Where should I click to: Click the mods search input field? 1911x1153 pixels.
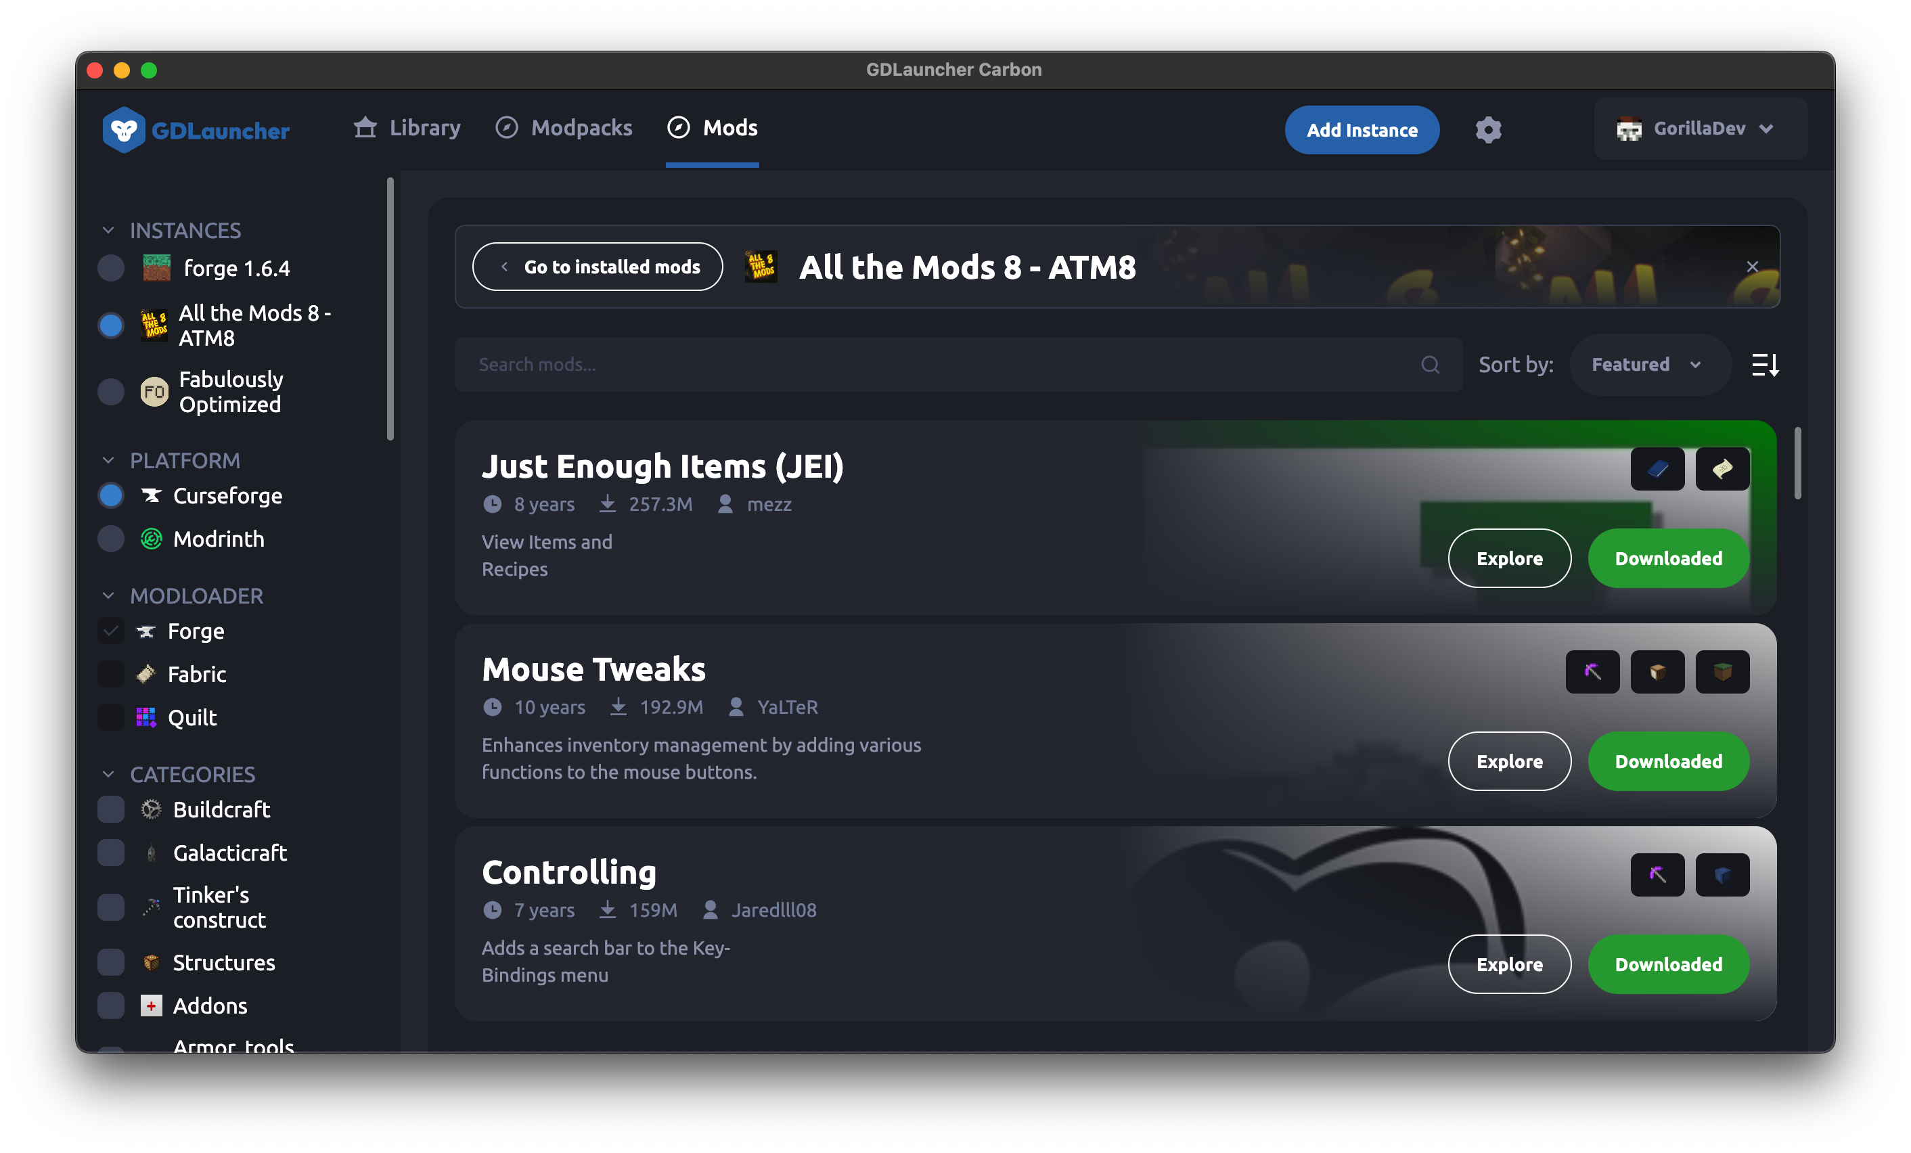tap(953, 364)
